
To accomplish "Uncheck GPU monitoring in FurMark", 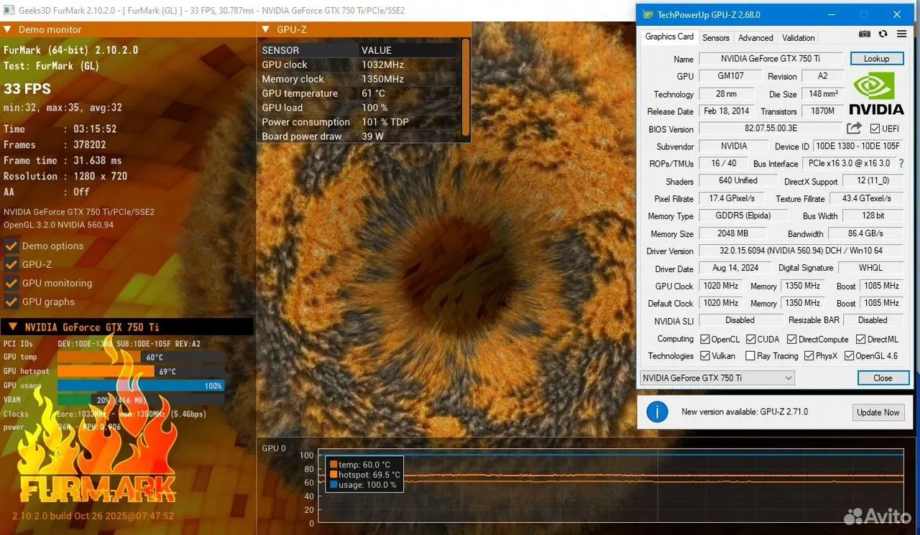I will click(11, 283).
